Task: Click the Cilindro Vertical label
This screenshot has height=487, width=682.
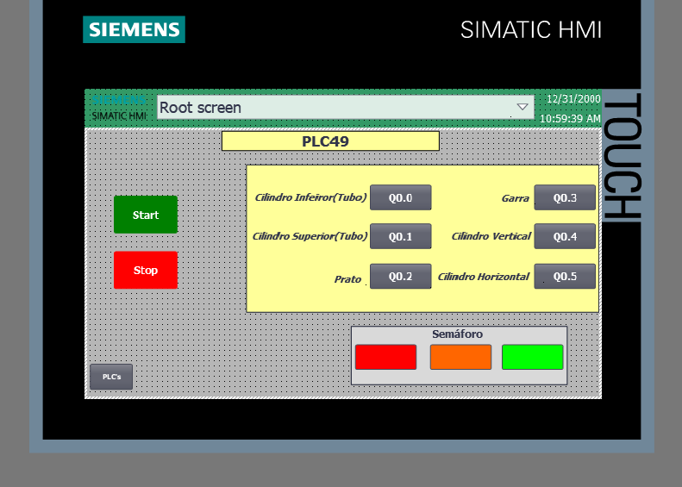Action: point(491,236)
